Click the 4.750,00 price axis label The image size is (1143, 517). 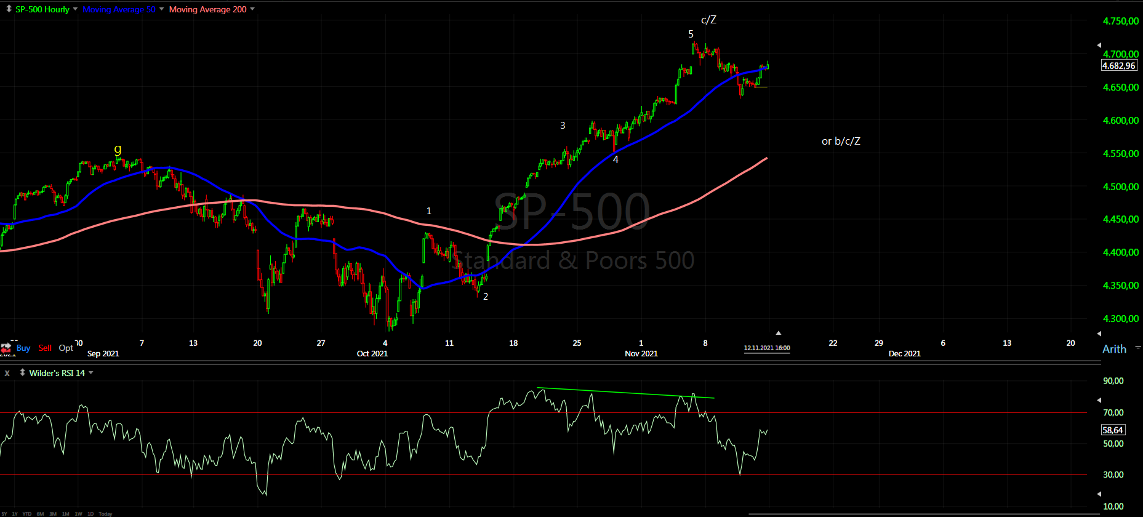tap(1121, 21)
